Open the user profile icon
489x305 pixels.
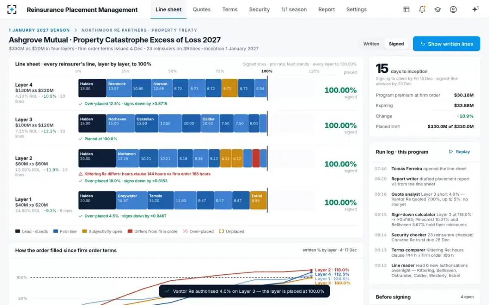(x=453, y=9)
